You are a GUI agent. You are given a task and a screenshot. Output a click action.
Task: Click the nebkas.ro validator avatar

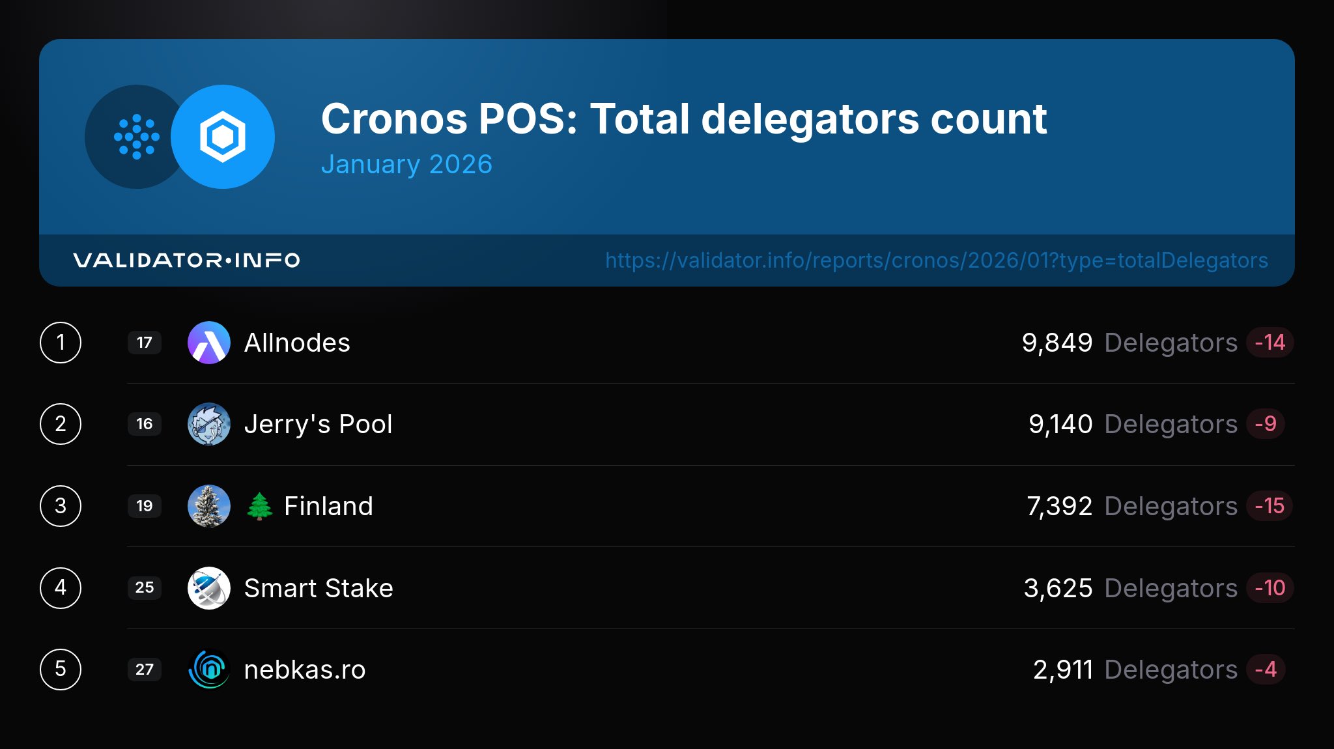point(209,670)
